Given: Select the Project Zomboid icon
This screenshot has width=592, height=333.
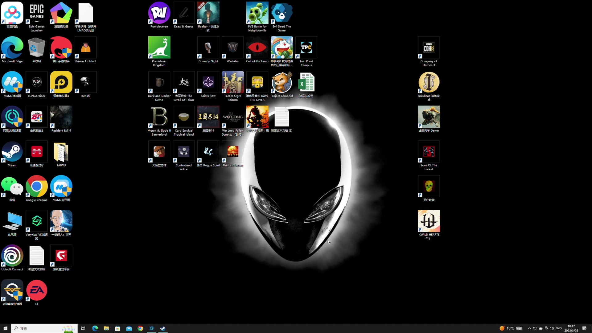Looking at the screenshot, I should pyautogui.click(x=282, y=84).
